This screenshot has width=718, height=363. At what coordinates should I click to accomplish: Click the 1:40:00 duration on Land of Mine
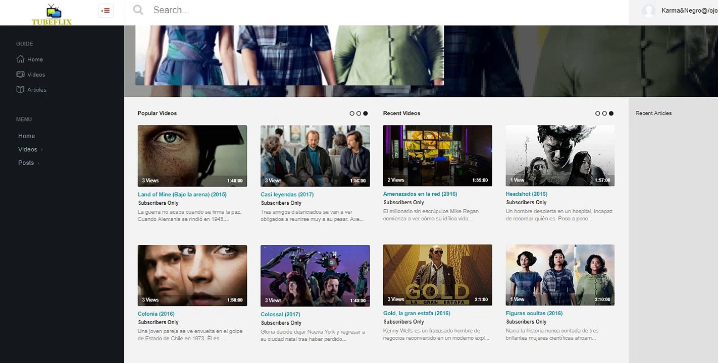(x=235, y=180)
